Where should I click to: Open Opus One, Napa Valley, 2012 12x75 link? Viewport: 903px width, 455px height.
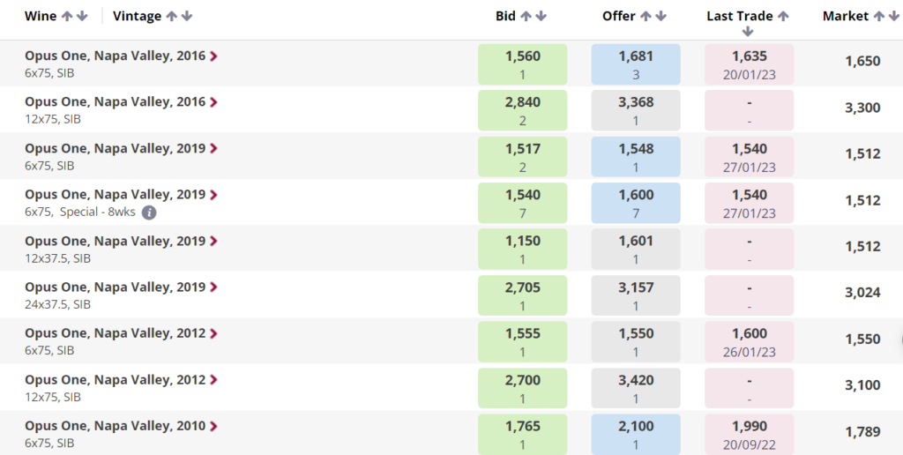[116, 380]
